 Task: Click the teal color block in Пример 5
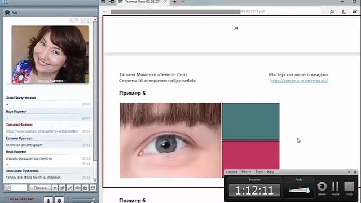[x=250, y=121]
